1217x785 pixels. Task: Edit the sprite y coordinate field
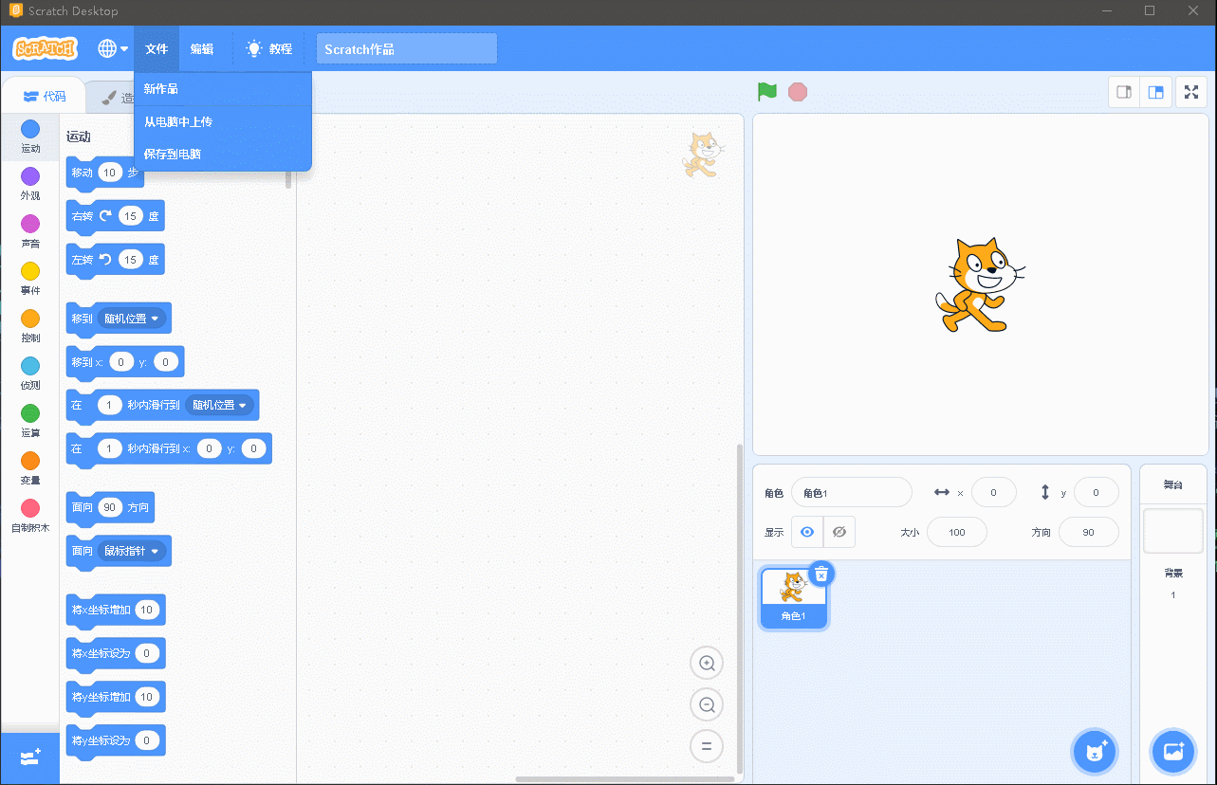1097,493
